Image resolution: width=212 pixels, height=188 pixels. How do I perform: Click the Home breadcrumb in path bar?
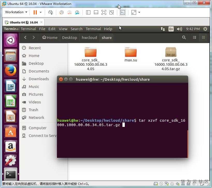tap(50, 37)
